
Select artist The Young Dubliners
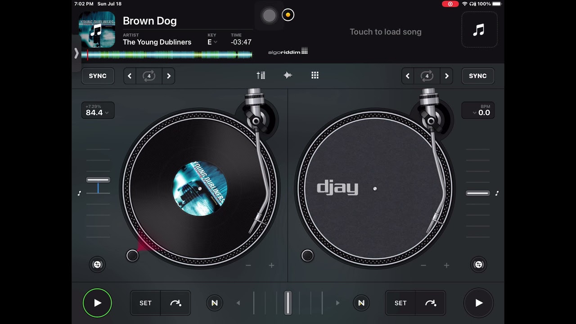(157, 42)
